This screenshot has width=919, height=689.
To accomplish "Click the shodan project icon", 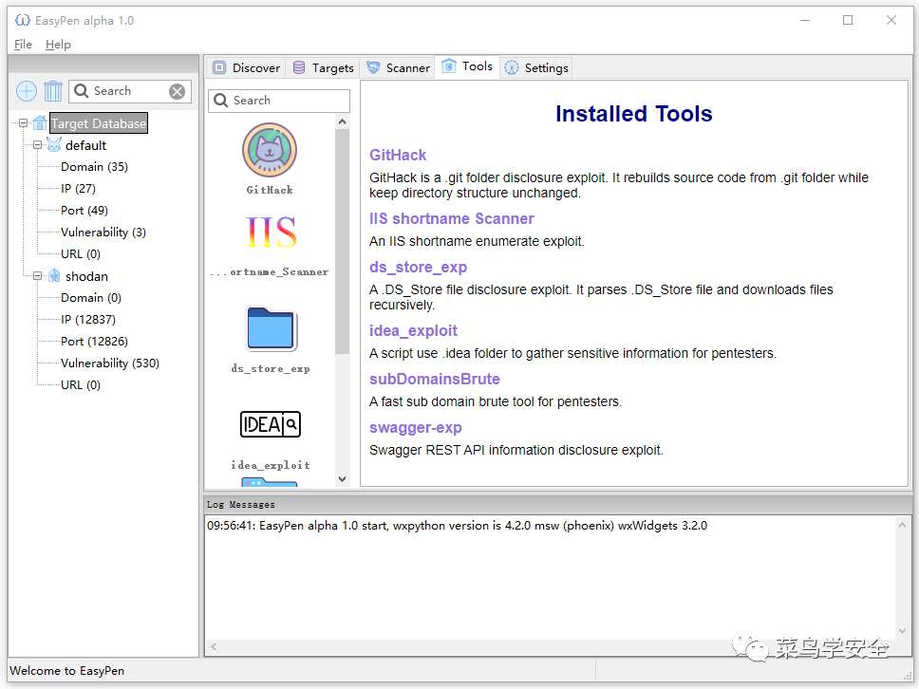I will [x=54, y=275].
